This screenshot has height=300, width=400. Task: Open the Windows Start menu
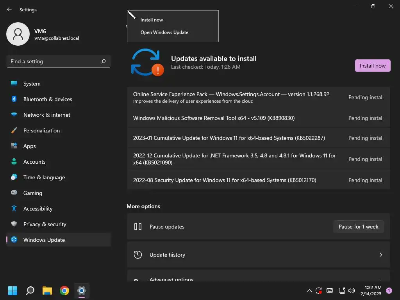[12, 291]
